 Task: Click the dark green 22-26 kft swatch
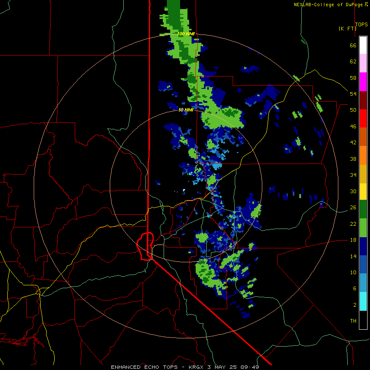pyautogui.click(x=363, y=209)
